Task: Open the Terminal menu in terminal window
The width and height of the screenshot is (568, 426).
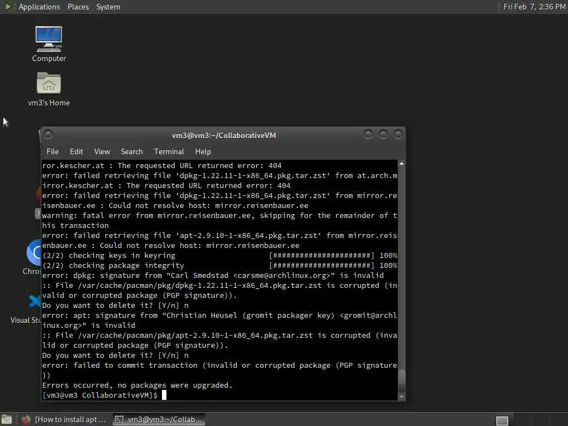Action: click(169, 151)
